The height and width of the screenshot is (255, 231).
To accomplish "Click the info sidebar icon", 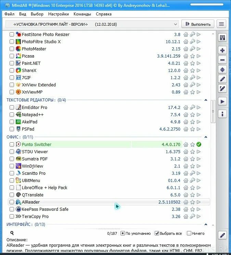I will click(222, 114).
